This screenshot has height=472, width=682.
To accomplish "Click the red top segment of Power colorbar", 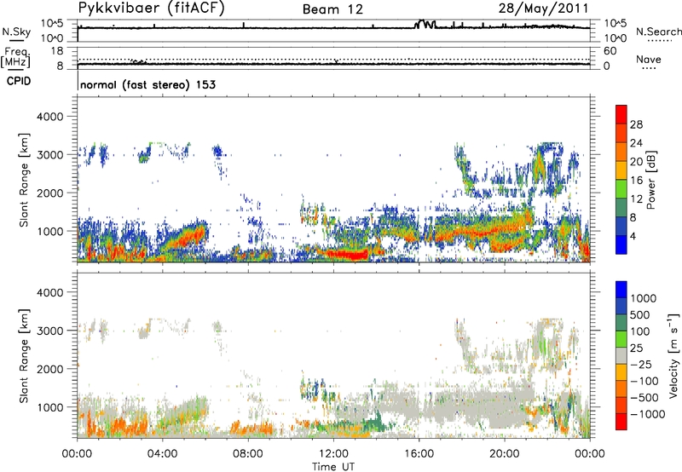I will point(621,114).
